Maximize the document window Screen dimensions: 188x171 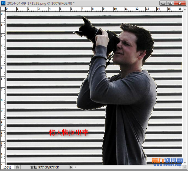coord(170,3)
